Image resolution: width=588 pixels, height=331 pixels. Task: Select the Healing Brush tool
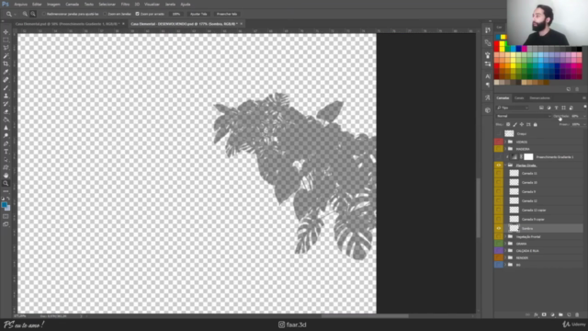(x=6, y=80)
